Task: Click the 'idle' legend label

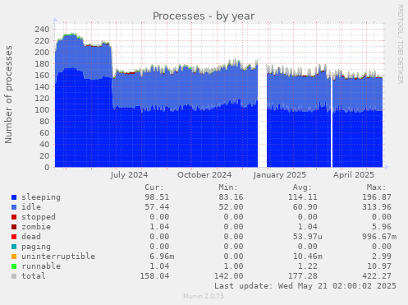Action: click(31, 207)
